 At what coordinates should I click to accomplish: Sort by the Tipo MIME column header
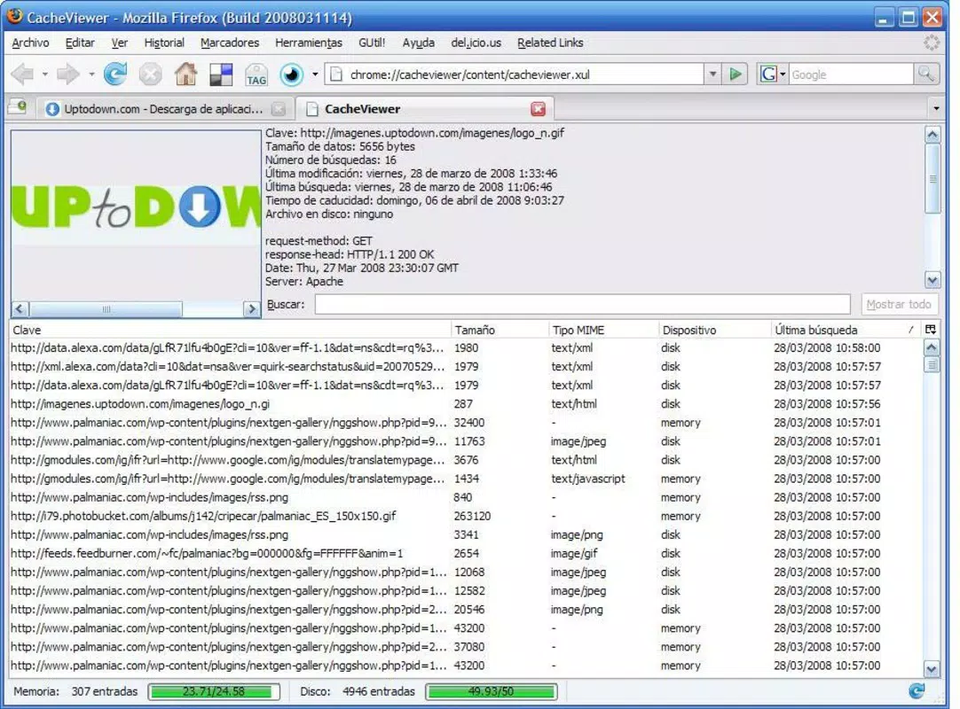click(x=603, y=330)
